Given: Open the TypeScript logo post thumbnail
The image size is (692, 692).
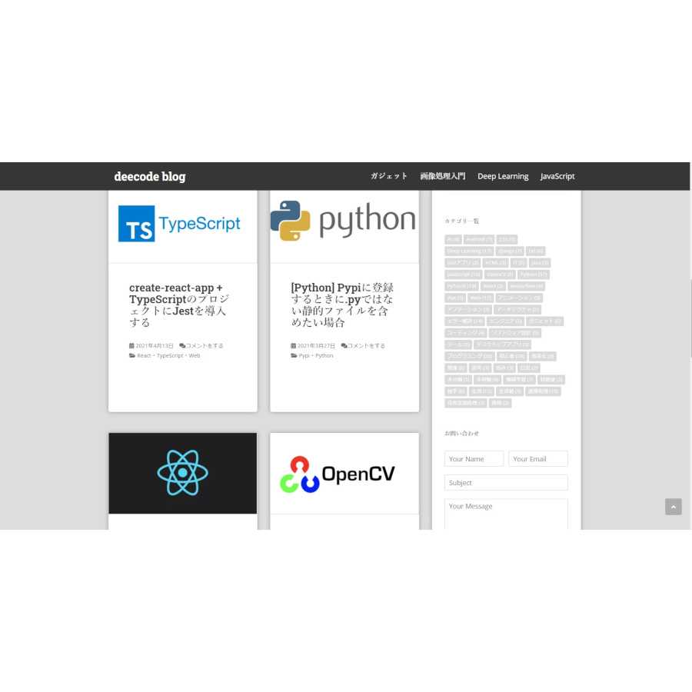Looking at the screenshot, I should 182,224.
